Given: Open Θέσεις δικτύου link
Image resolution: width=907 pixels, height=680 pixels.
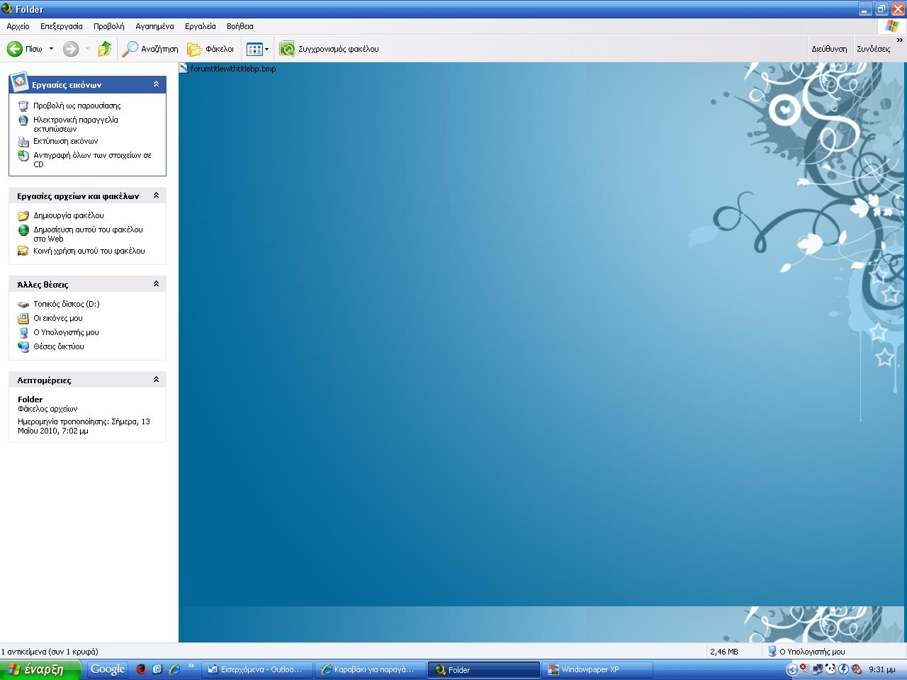Looking at the screenshot, I should pyautogui.click(x=59, y=346).
